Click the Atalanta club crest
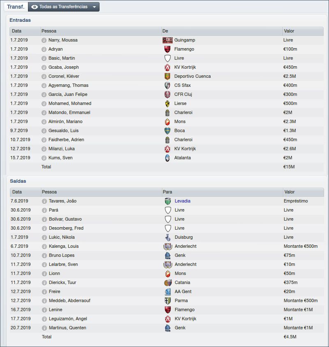This screenshot has height=347, width=329. 167,158
